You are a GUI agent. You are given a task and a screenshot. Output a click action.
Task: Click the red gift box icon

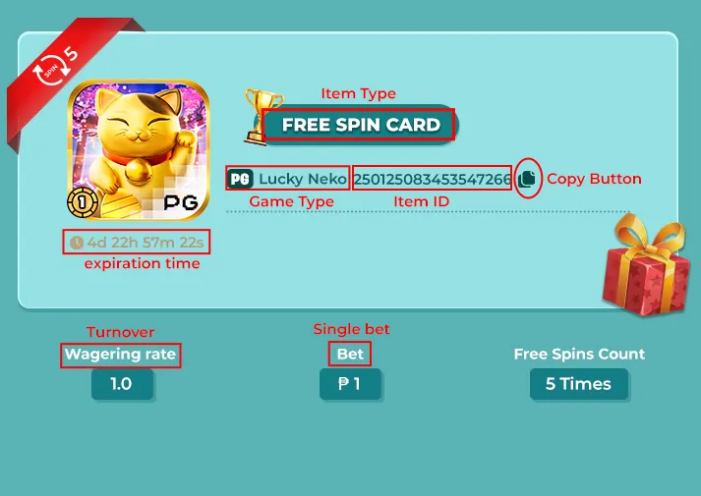(x=646, y=264)
